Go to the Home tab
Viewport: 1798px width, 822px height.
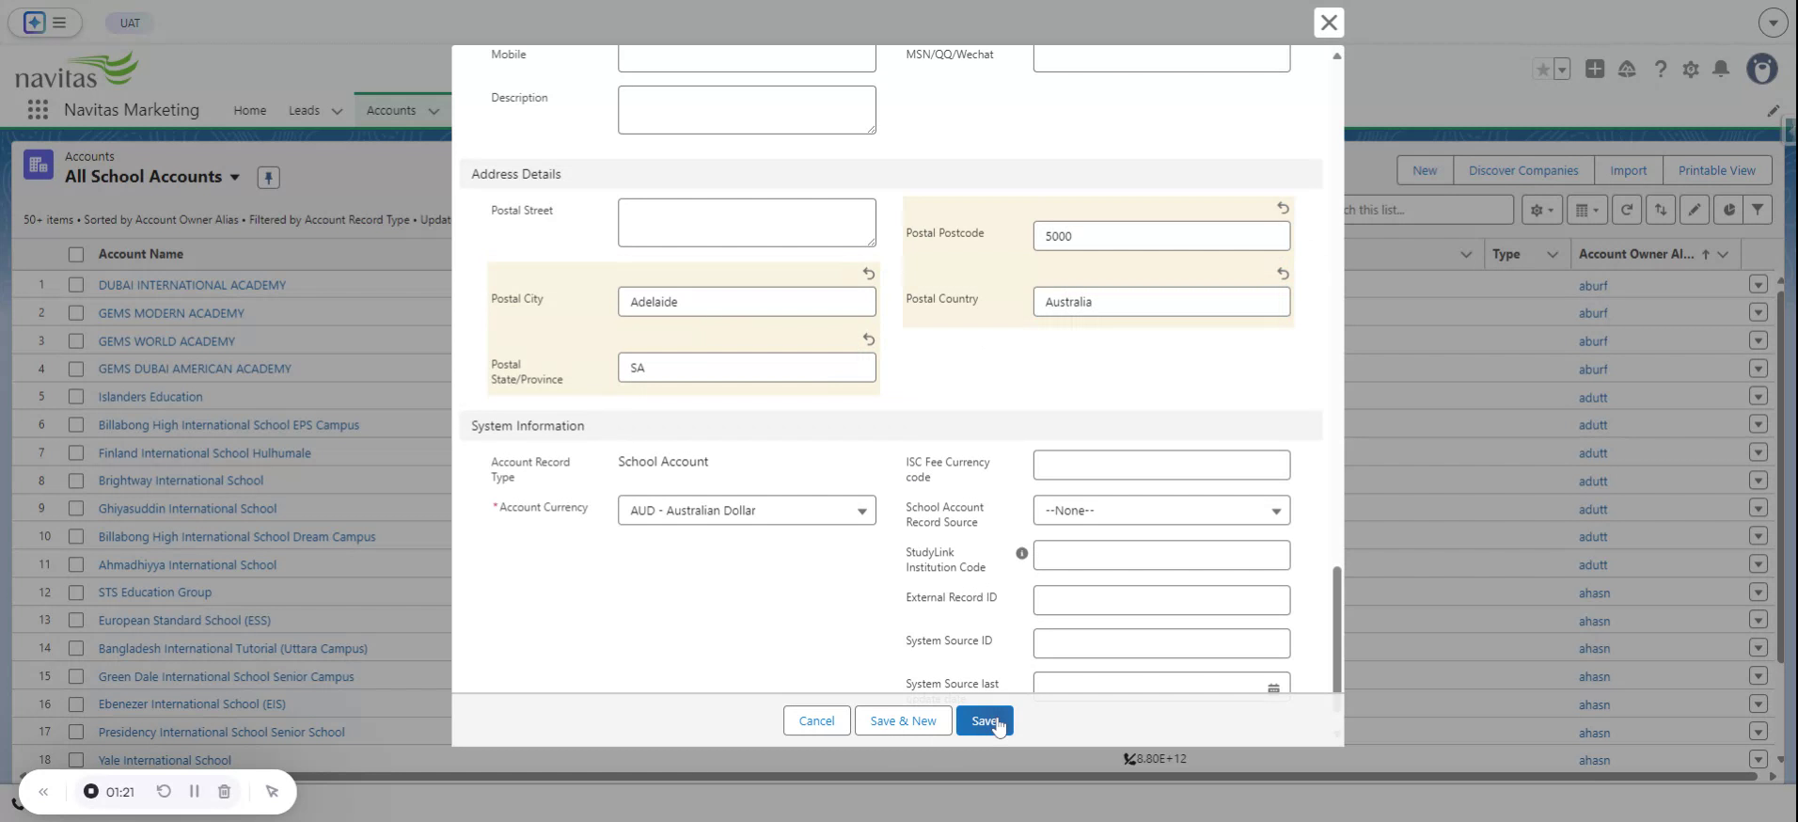pos(249,110)
